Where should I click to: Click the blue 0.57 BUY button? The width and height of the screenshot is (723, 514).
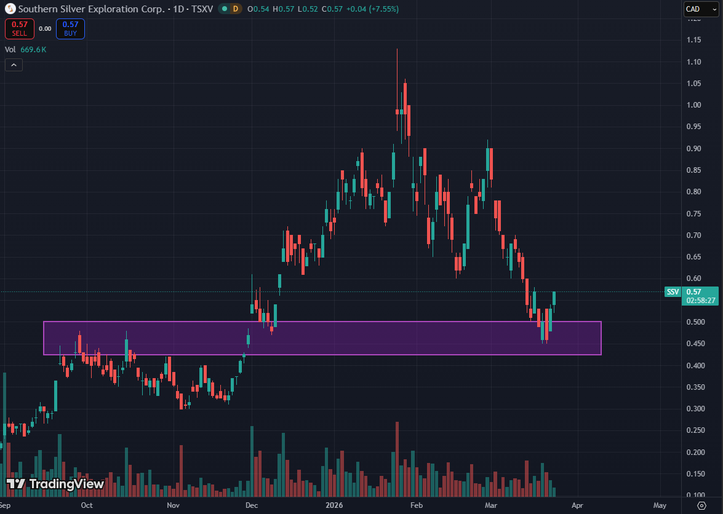click(71, 28)
